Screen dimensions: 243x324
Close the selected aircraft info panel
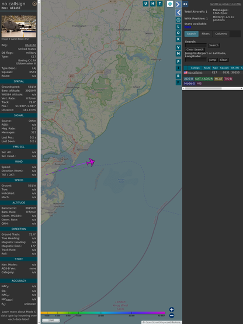[x=34, y=4]
